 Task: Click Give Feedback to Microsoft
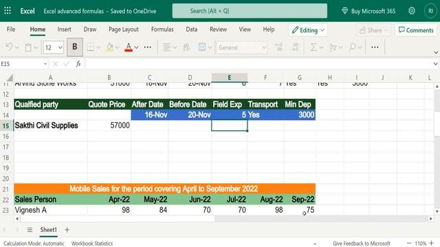coord(362,244)
